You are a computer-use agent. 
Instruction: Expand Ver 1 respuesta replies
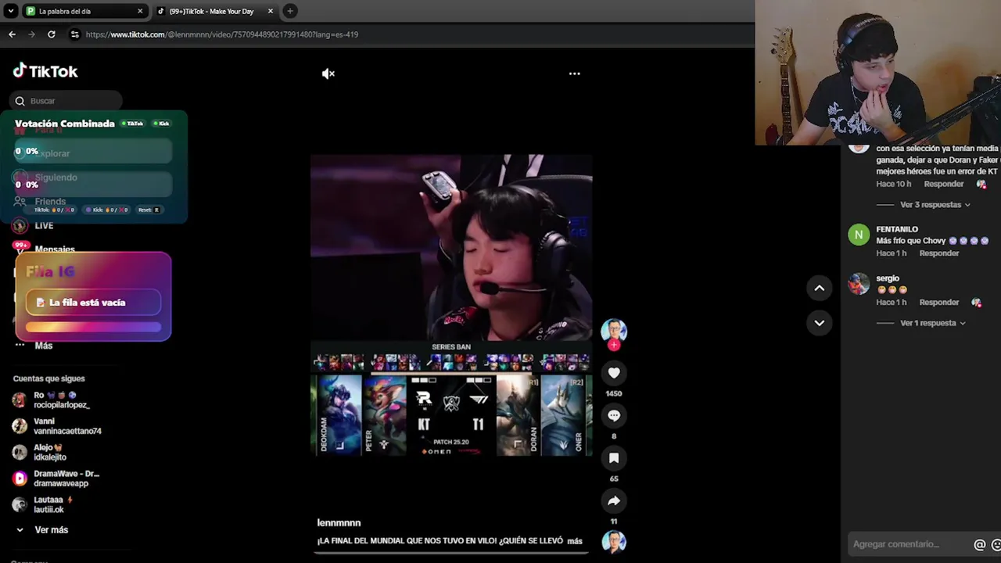pos(933,323)
